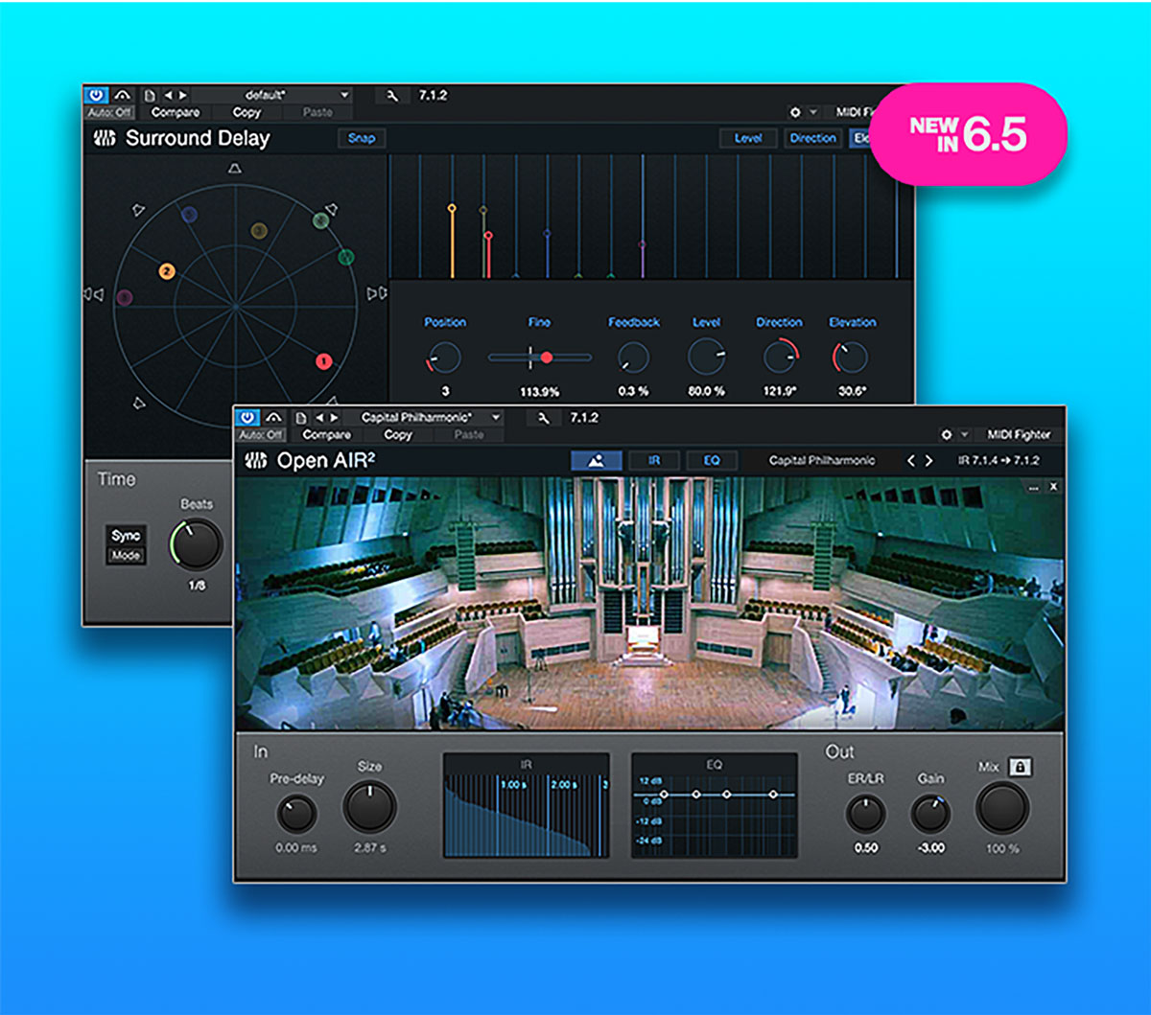Select the venue photo view icon in Open AIR

point(596,459)
